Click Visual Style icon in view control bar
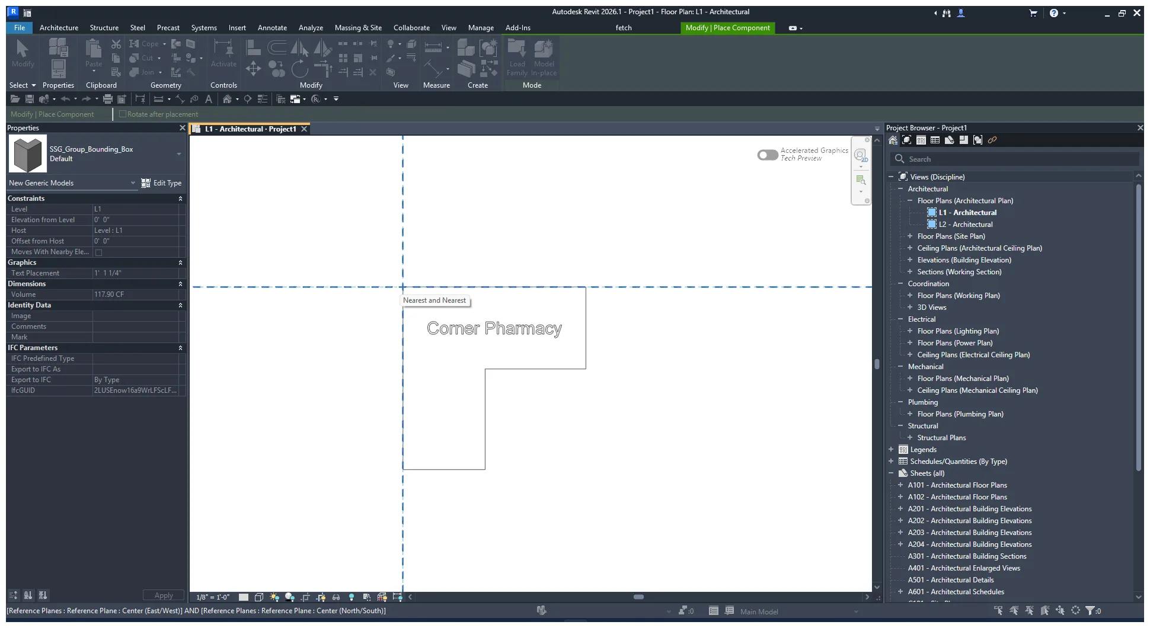Viewport: 1150px width, 628px height. click(x=259, y=597)
